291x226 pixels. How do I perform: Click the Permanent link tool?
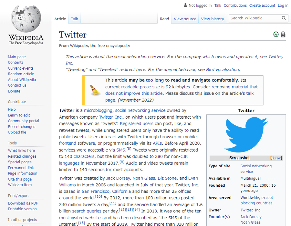click(x=21, y=168)
